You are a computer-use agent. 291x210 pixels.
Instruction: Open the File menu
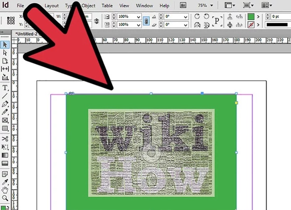(20, 6)
